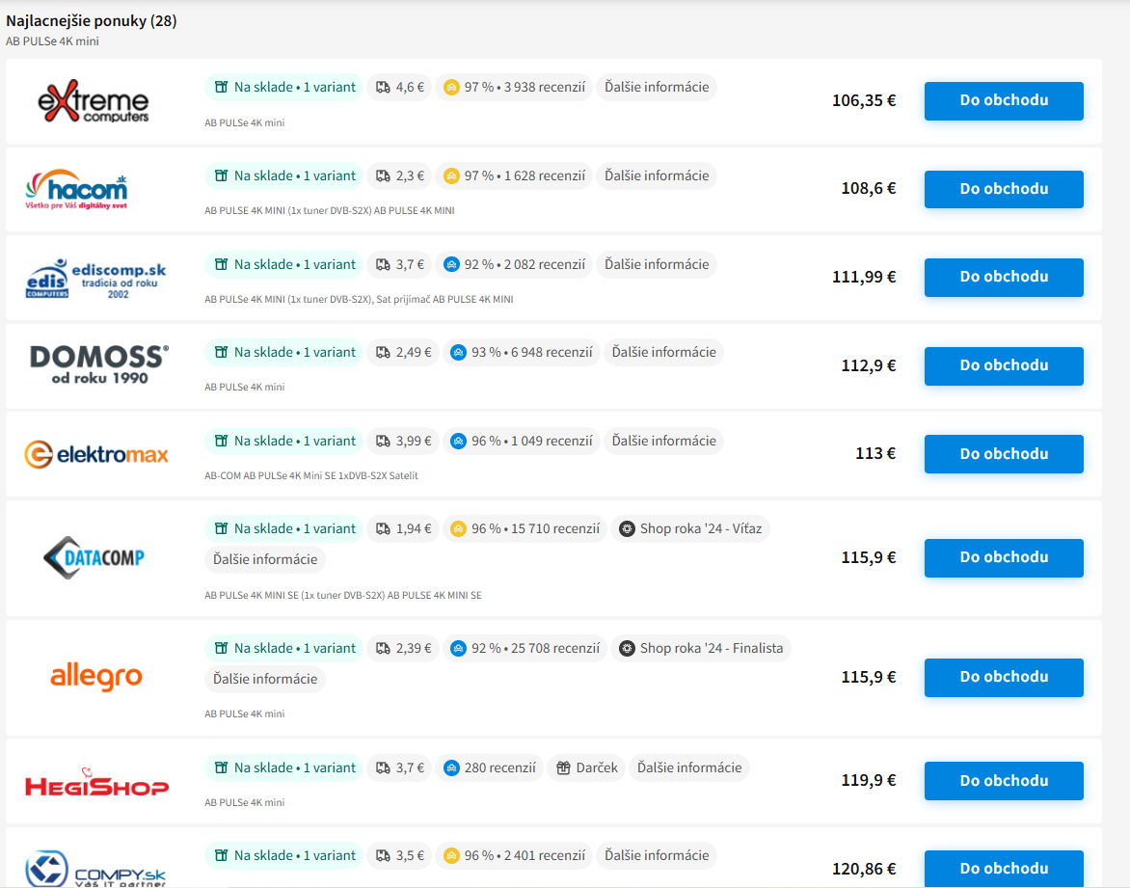
Task: Go to shop for the 106,35 € offer
Action: click(1004, 101)
